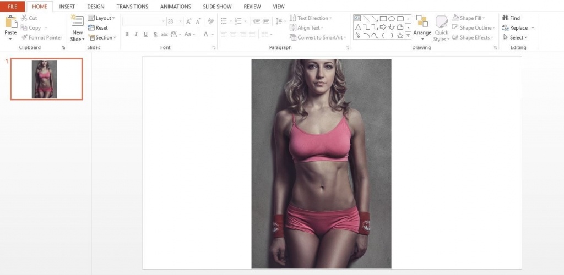Open the font size dropdown

(180, 21)
